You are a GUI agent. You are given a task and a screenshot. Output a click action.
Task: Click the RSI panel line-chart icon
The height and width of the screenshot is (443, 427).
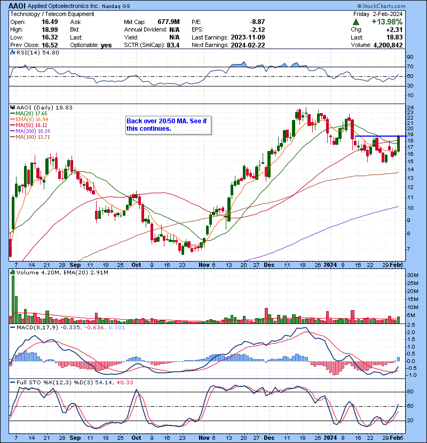click(x=12, y=52)
